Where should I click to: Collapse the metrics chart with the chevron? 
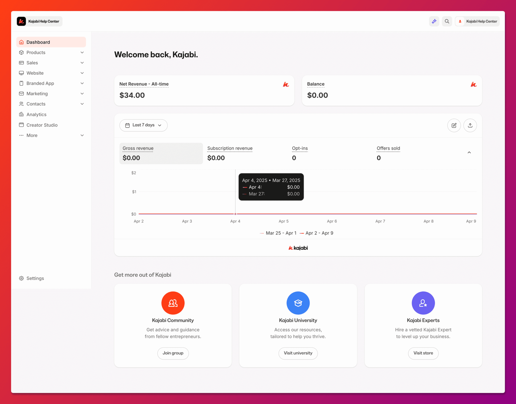pos(469,152)
